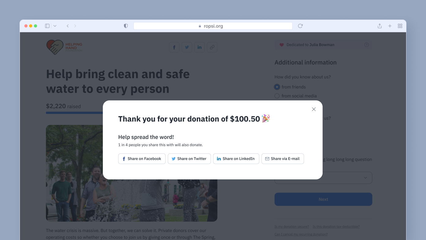Click the LinkedIn icon in page header
The height and width of the screenshot is (240, 426).
point(200,47)
